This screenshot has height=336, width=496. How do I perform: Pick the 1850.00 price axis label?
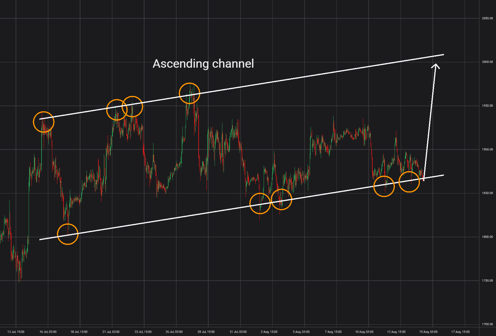(x=487, y=193)
